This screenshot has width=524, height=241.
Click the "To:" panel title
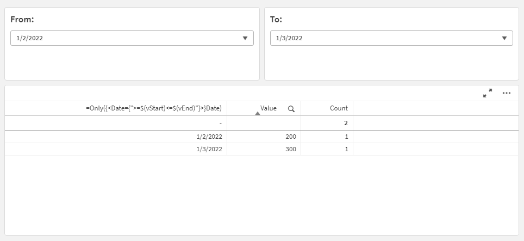pyautogui.click(x=277, y=20)
